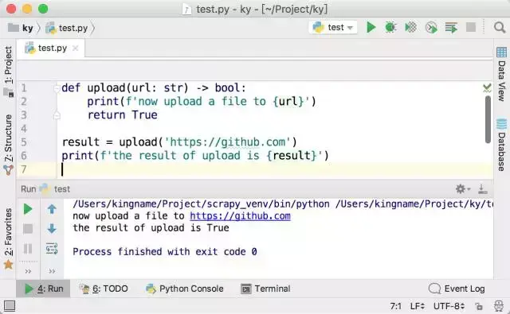510x314 pixels.
Task: Click the down arrow in Run panel
Action: 52,229
